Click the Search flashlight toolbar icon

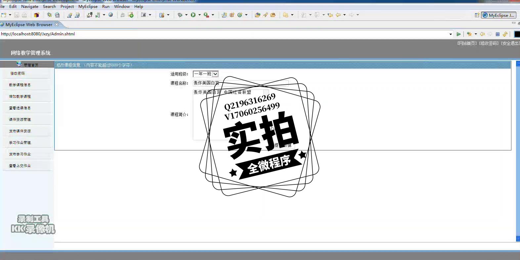click(x=265, y=15)
